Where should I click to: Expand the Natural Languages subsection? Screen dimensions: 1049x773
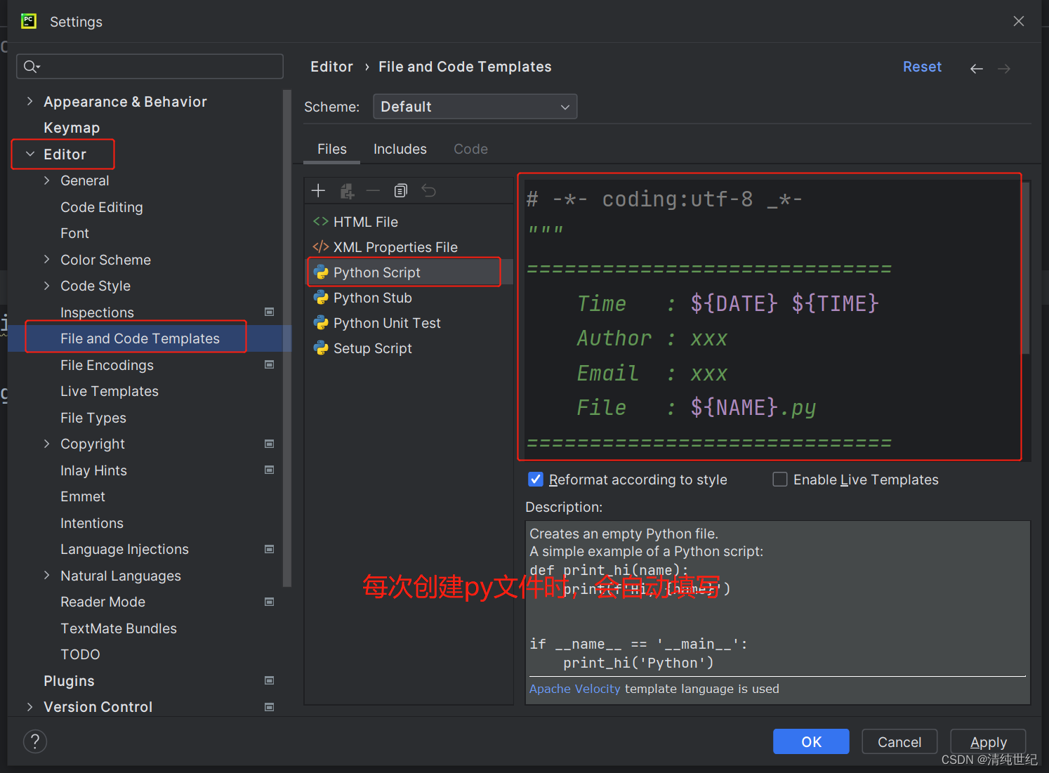[46, 575]
